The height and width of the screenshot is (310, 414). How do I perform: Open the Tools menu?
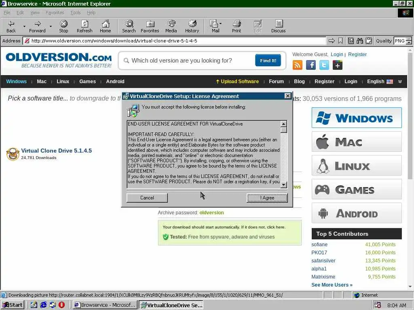76,13
